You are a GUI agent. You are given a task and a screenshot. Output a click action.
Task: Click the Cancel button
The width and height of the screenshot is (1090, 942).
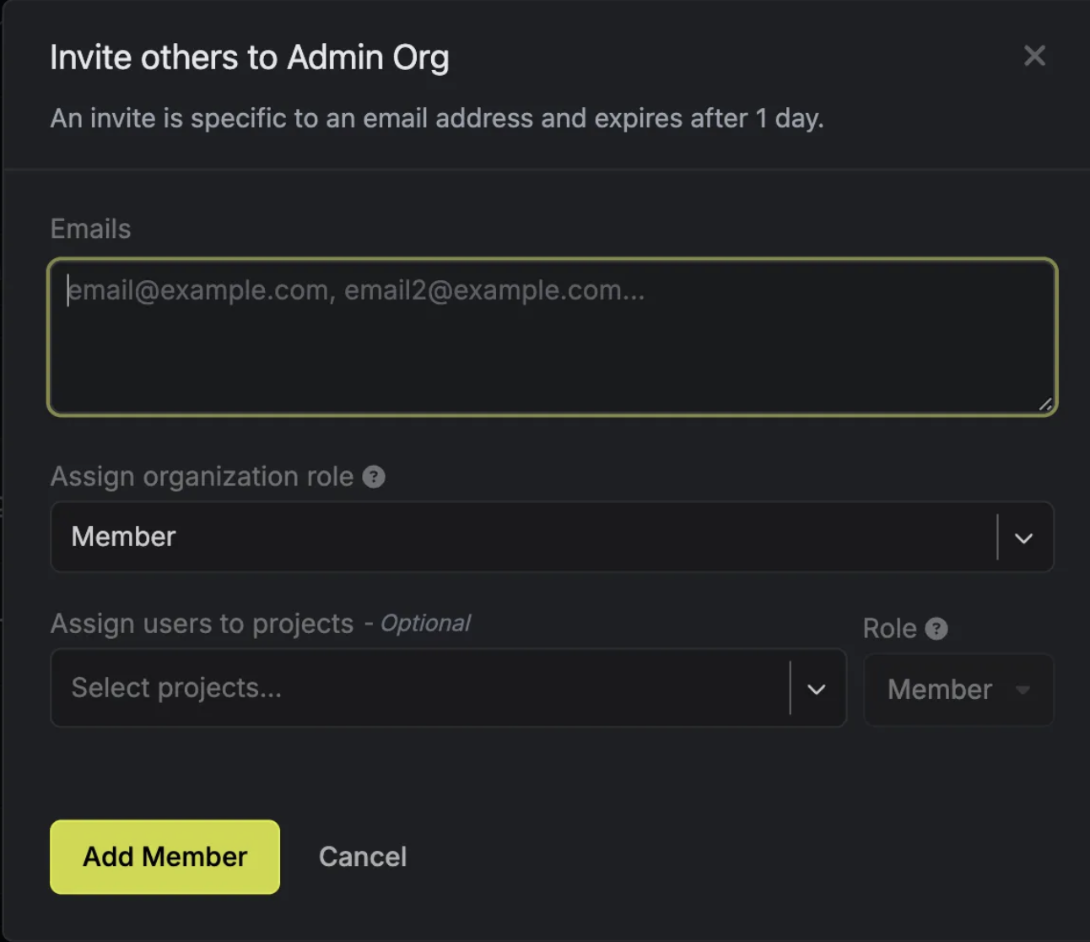363,857
